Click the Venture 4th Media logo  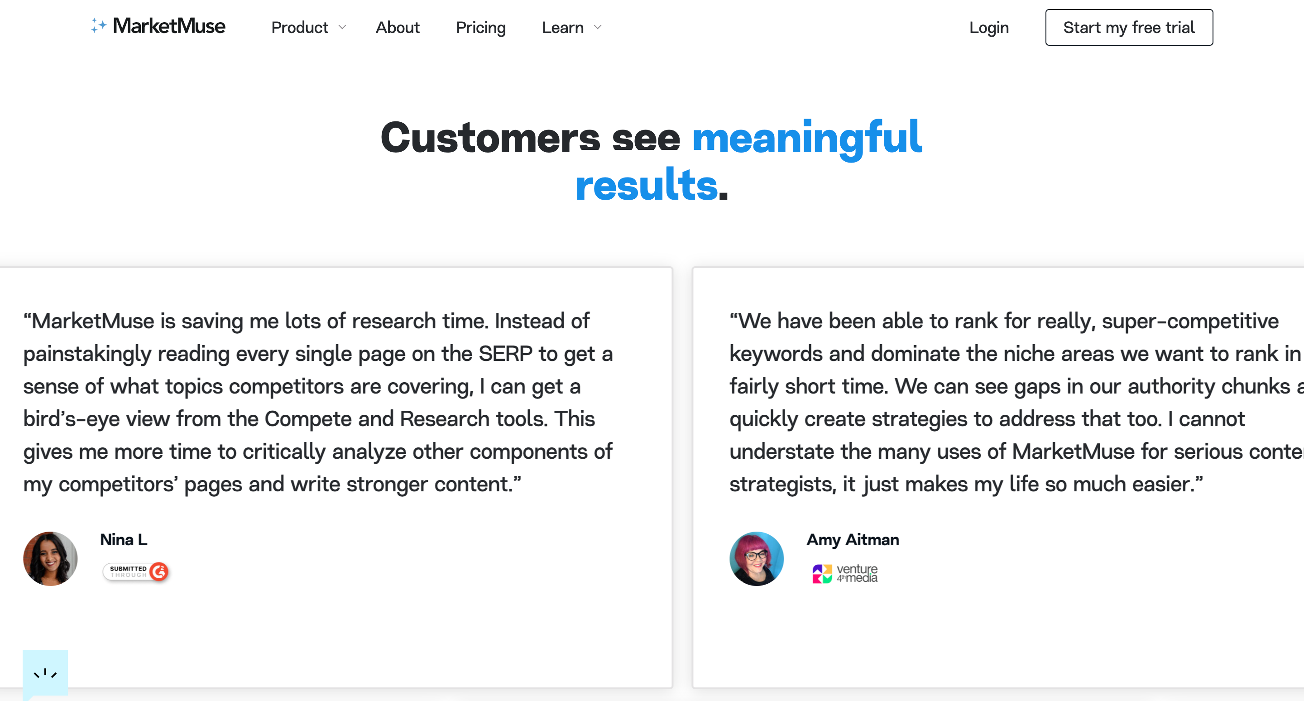pos(845,573)
